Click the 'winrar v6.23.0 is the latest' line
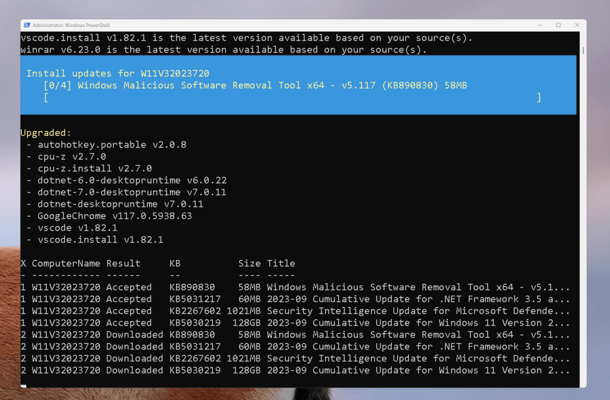610x400 pixels. click(x=224, y=50)
